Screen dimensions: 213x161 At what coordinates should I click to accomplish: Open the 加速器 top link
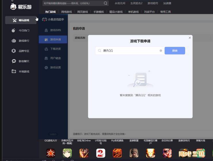pyautogui.click(x=167, y=3)
